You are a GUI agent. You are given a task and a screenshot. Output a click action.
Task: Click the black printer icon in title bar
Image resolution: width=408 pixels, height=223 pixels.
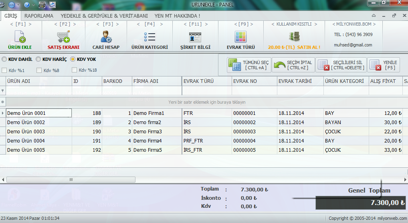(42, 5)
